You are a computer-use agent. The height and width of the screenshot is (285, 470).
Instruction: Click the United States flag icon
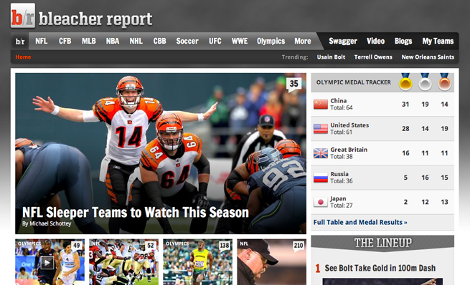[321, 129]
